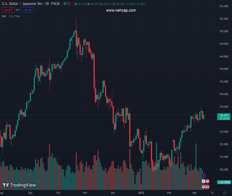Image resolution: width=232 pixels, height=196 pixels.
Task: Click the volume label 133.754K on axis
Action: point(224,182)
